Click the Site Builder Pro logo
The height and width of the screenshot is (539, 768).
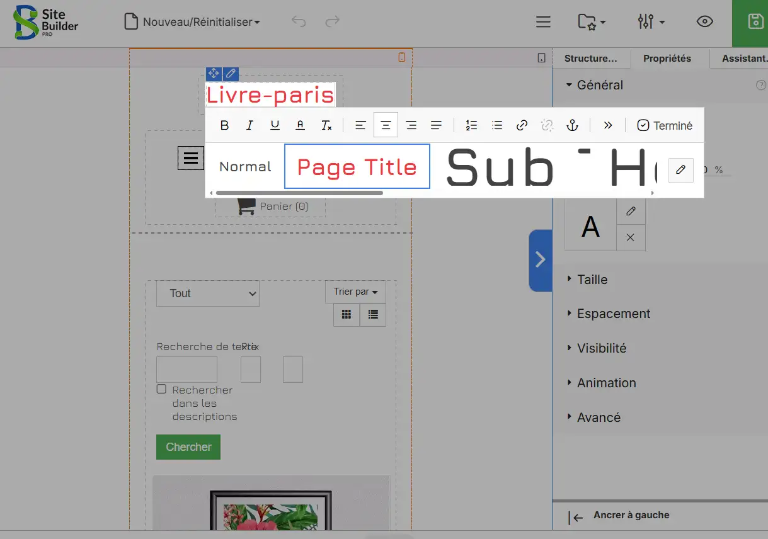[46, 23]
